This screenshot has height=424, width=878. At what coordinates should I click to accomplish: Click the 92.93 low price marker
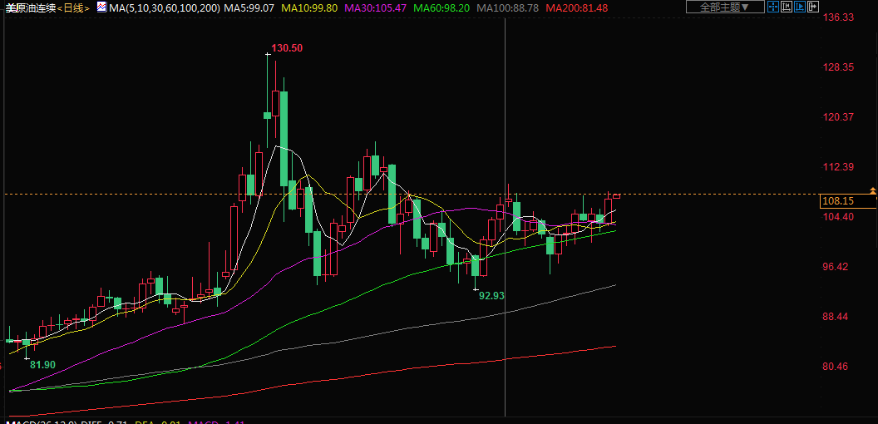pos(491,295)
